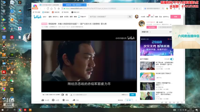Open 会员购 in bilibili navigation

point(66,17)
